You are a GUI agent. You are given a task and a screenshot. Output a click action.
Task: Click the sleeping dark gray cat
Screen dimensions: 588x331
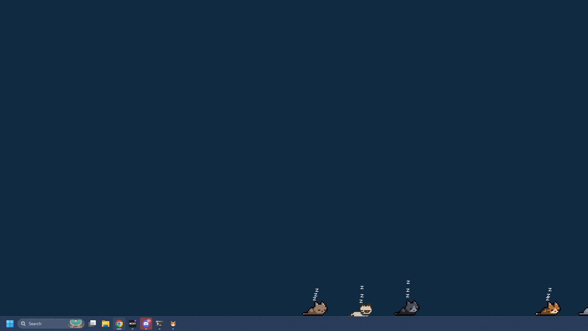pyautogui.click(x=407, y=308)
